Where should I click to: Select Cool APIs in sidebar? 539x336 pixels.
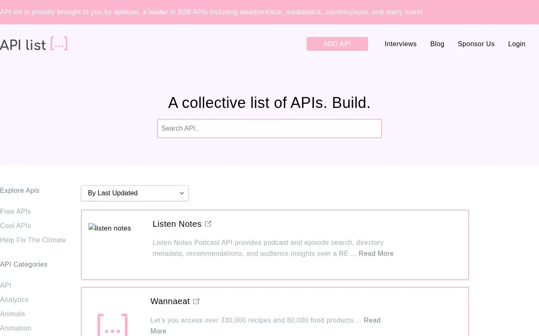pyautogui.click(x=16, y=226)
